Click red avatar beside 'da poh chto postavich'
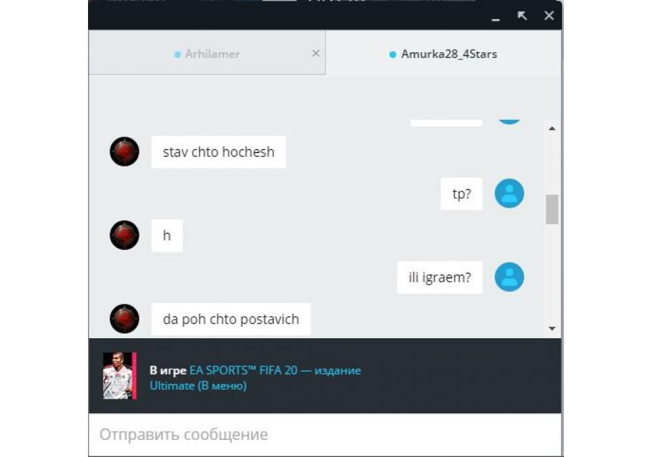The height and width of the screenshot is (457, 652). (125, 319)
